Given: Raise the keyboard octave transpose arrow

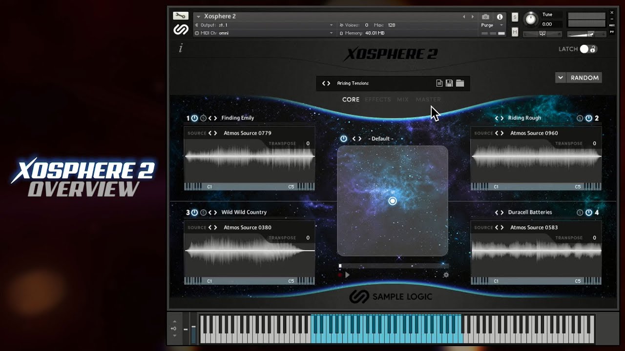Looking at the screenshot, I should pos(174,322).
